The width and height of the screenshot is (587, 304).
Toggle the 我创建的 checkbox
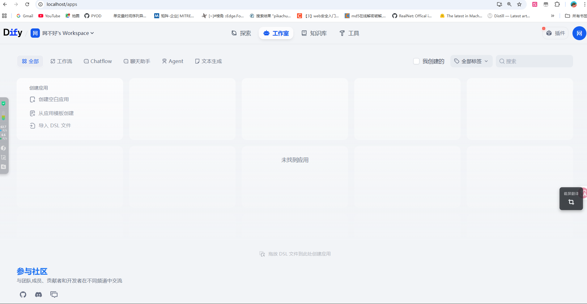pyautogui.click(x=416, y=61)
